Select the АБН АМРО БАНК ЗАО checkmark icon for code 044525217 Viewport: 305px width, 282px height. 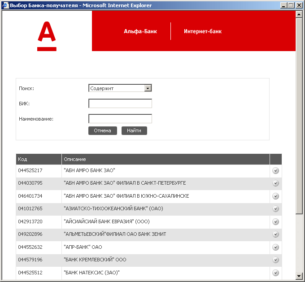[x=275, y=170]
